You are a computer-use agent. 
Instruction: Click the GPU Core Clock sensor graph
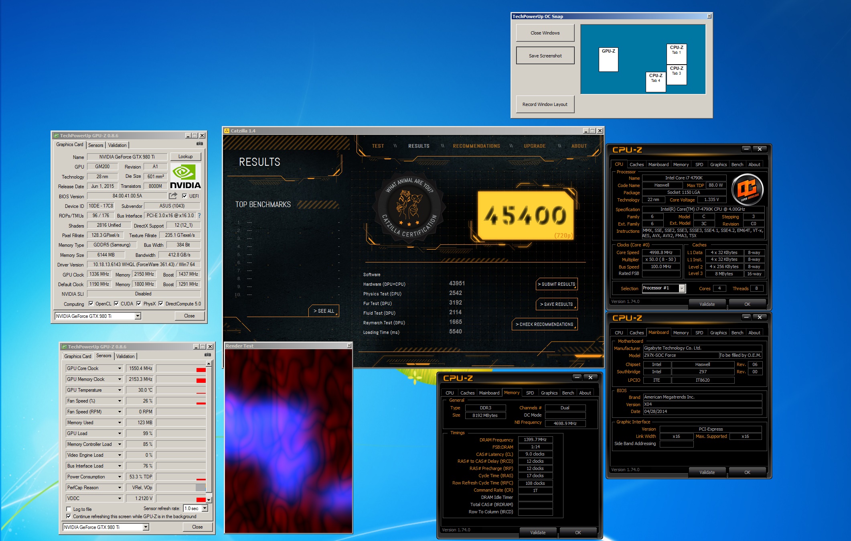click(x=181, y=368)
